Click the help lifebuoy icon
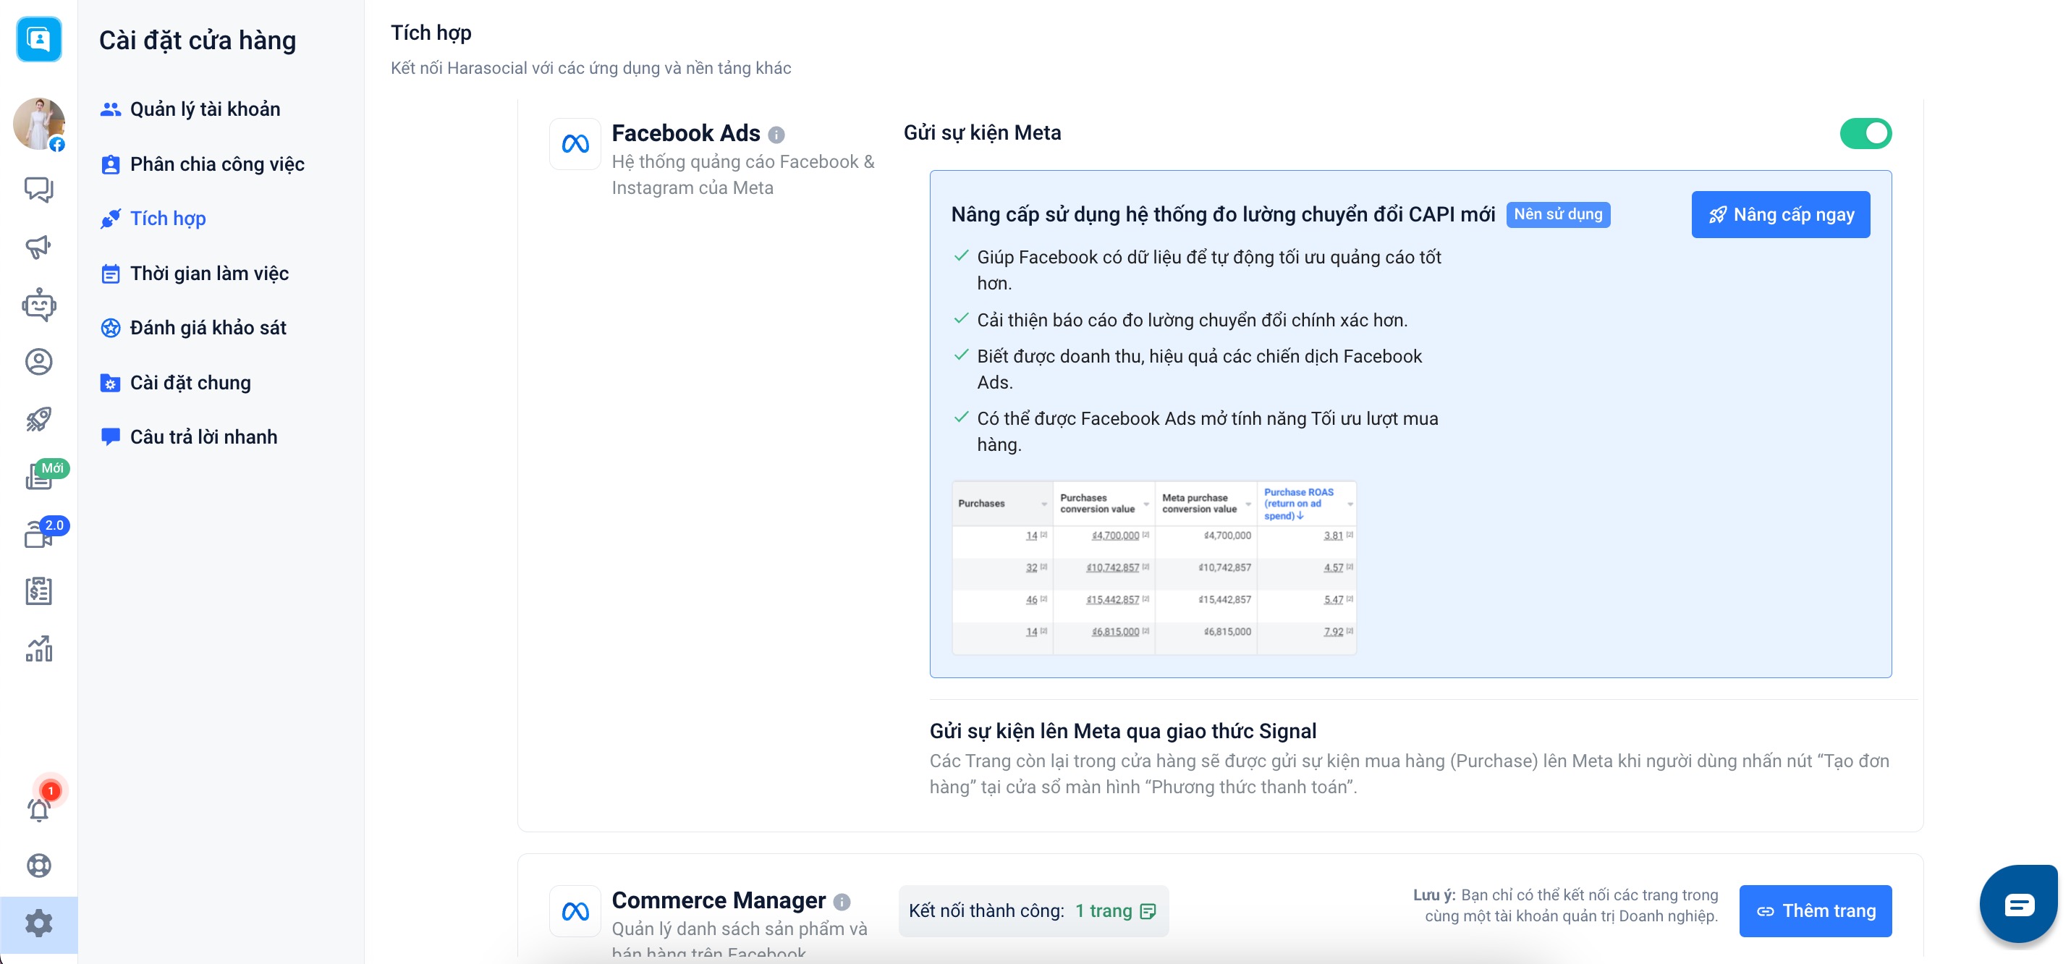This screenshot has width=2071, height=964. click(38, 866)
